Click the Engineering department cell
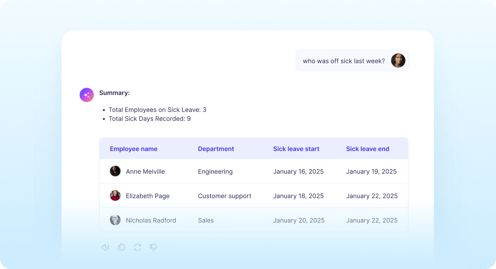This screenshot has height=269, width=496. coord(215,171)
